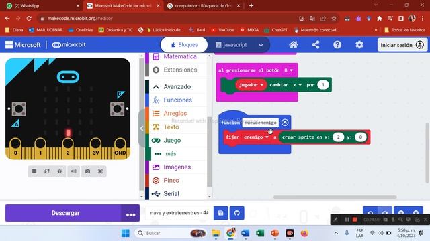This screenshot has width=430, height=241.
Task: Click the Descargar button
Action: coord(63,213)
